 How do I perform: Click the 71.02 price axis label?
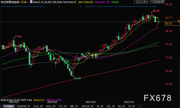pyautogui.click(x=169, y=58)
